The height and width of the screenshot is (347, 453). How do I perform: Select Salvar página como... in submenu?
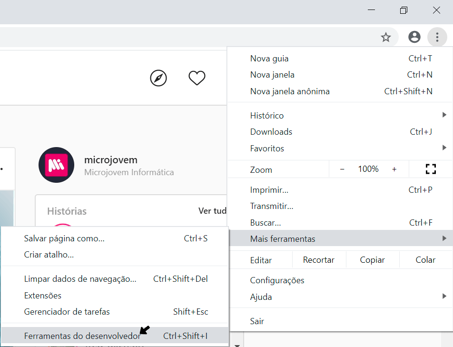point(115,238)
